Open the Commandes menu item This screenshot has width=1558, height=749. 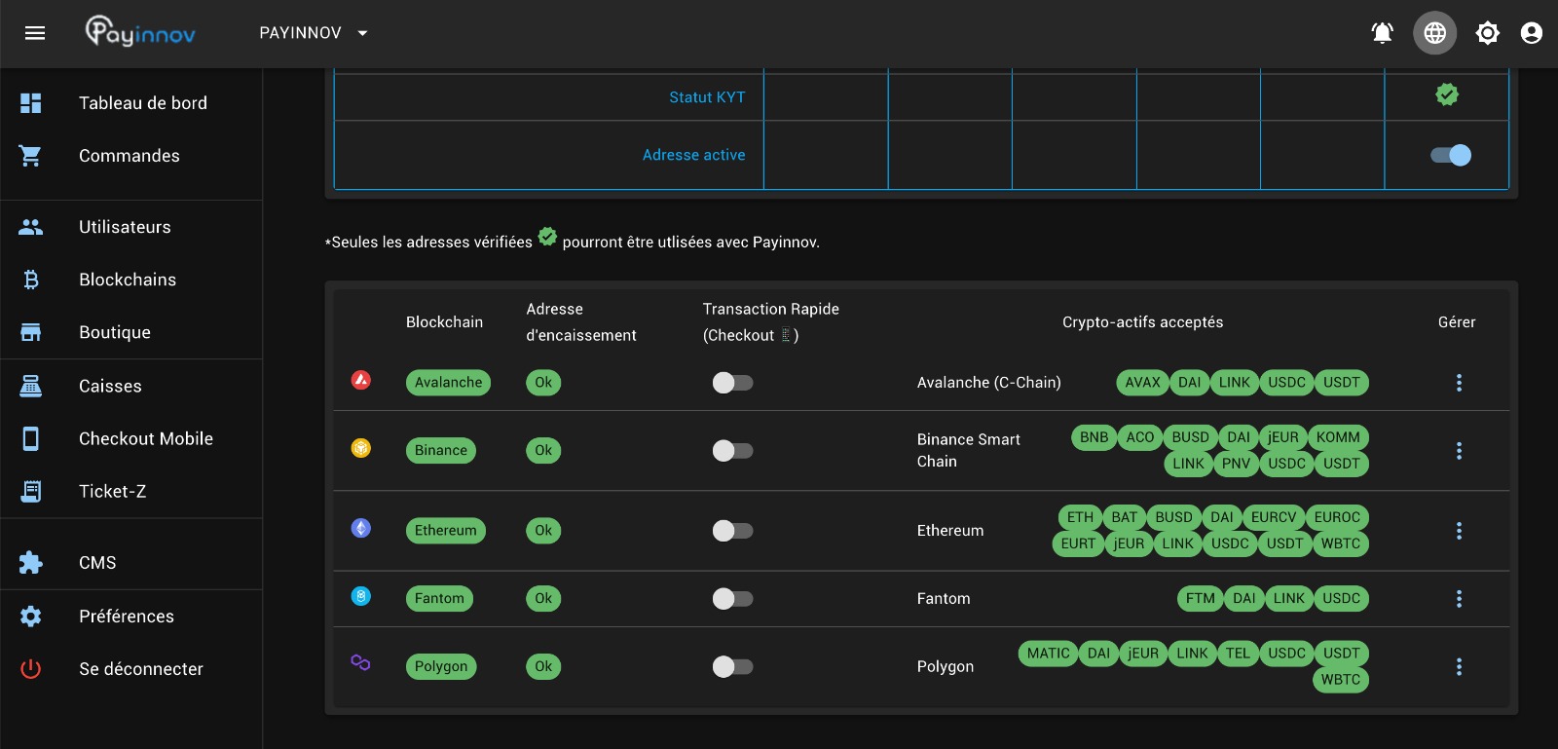coord(131,156)
